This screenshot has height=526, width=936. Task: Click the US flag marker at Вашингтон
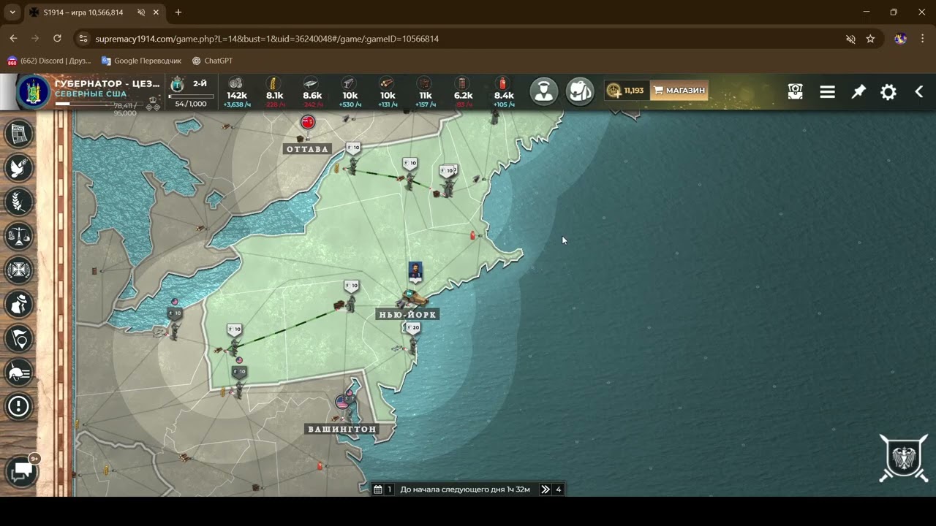[x=342, y=402]
